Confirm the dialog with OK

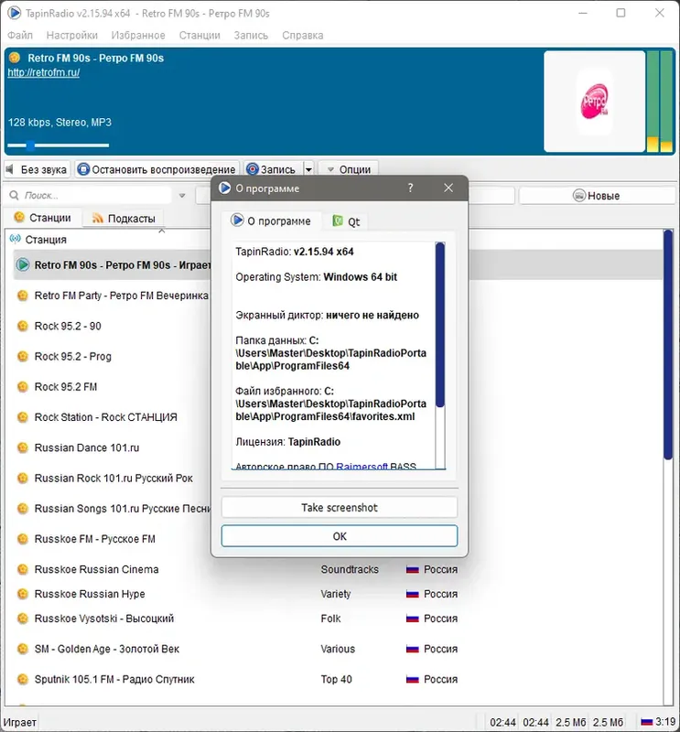[x=340, y=536]
